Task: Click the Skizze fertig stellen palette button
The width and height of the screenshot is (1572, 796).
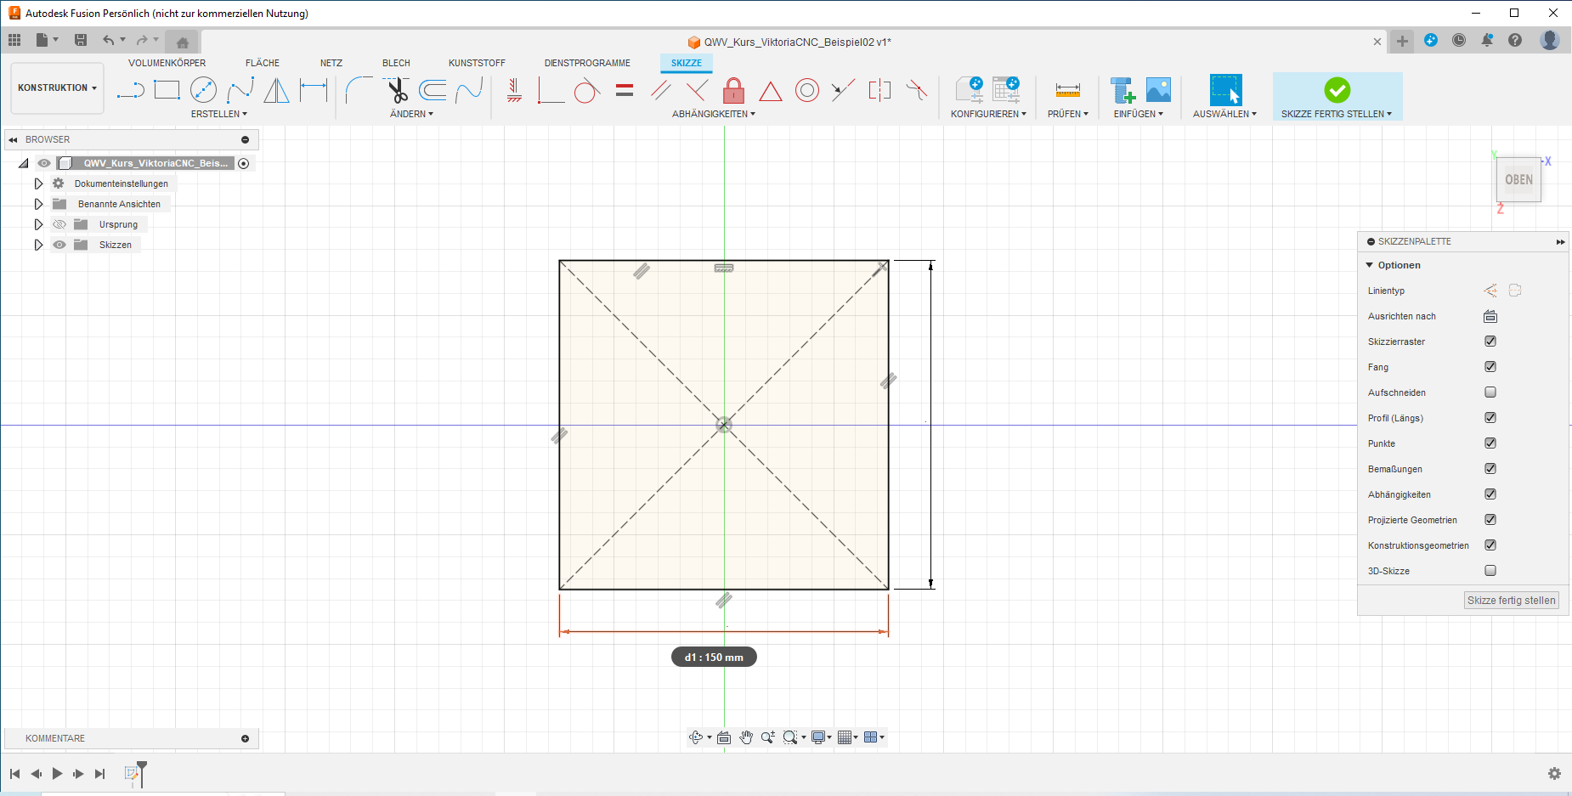Action: point(1511,601)
